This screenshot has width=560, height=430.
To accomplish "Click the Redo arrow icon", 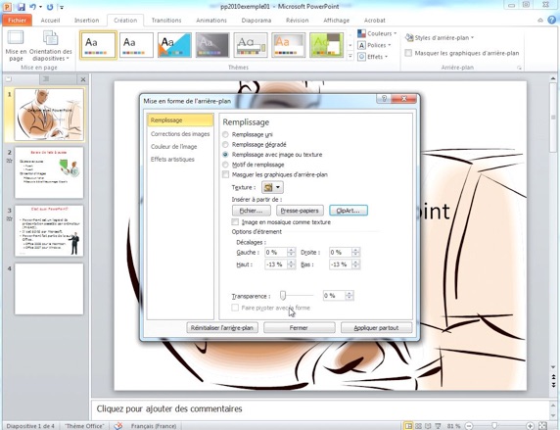I will coord(50,7).
